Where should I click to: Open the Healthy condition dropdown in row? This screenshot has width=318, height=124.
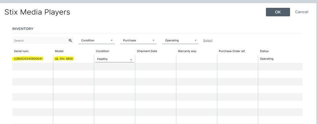pyautogui.click(x=115, y=59)
